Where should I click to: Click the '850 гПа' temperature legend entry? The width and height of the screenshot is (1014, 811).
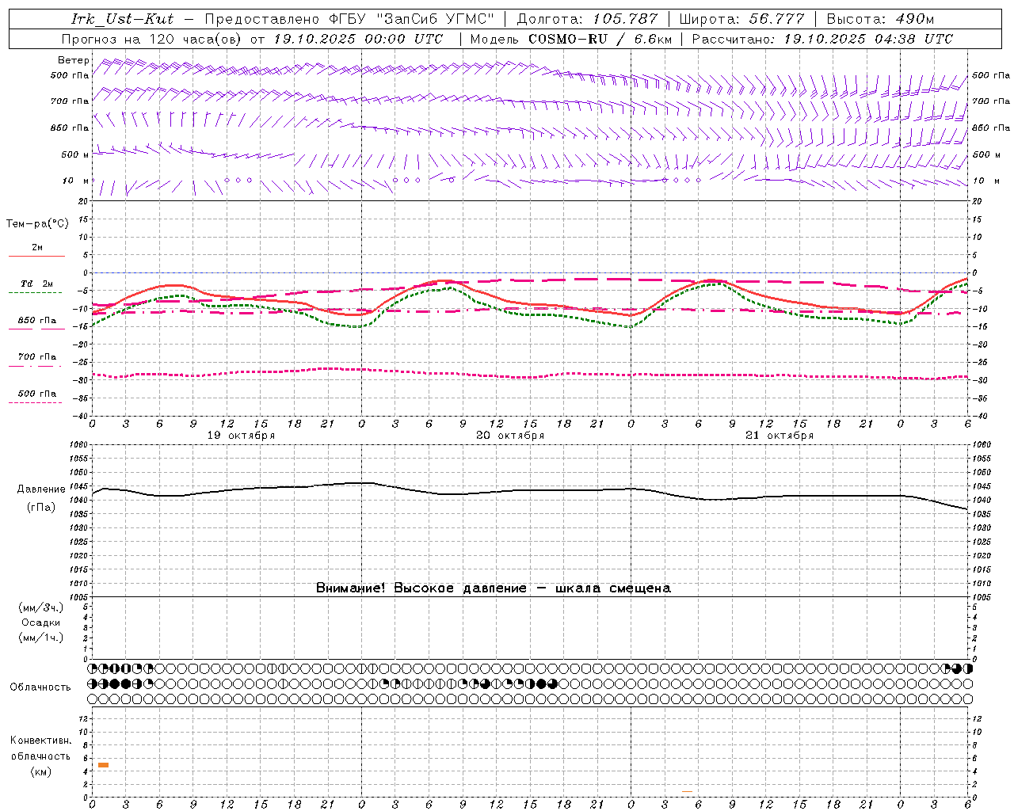pyautogui.click(x=37, y=321)
